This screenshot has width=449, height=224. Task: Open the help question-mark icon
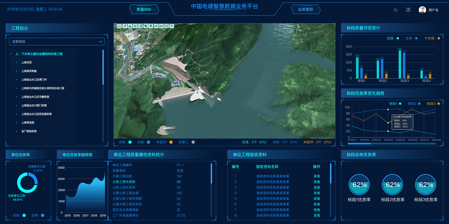coord(408,10)
